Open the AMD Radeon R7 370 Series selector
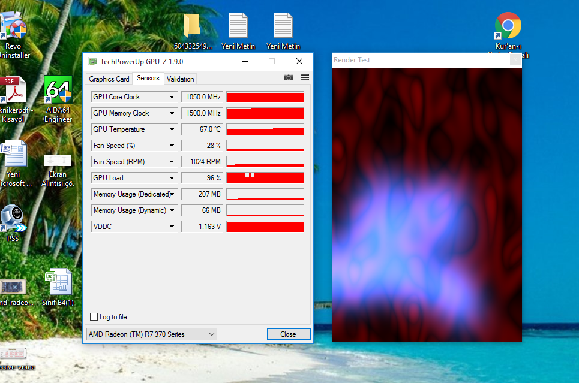Viewport: 579px width, 383px height. (151, 334)
